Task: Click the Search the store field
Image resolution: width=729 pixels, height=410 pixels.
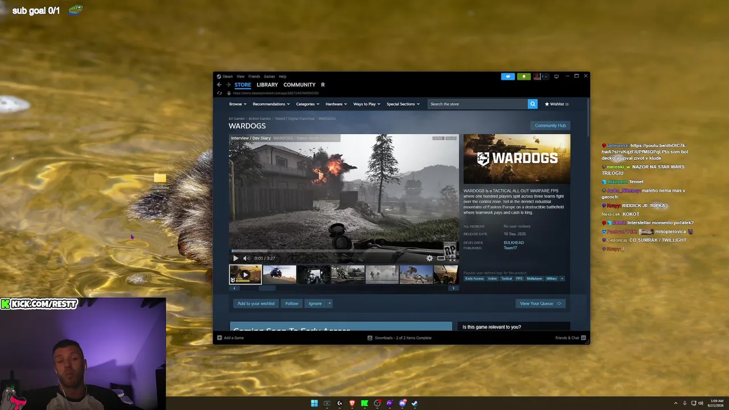Action: point(478,104)
